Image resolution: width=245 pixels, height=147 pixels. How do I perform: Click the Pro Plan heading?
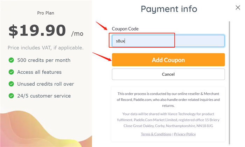(x=45, y=13)
